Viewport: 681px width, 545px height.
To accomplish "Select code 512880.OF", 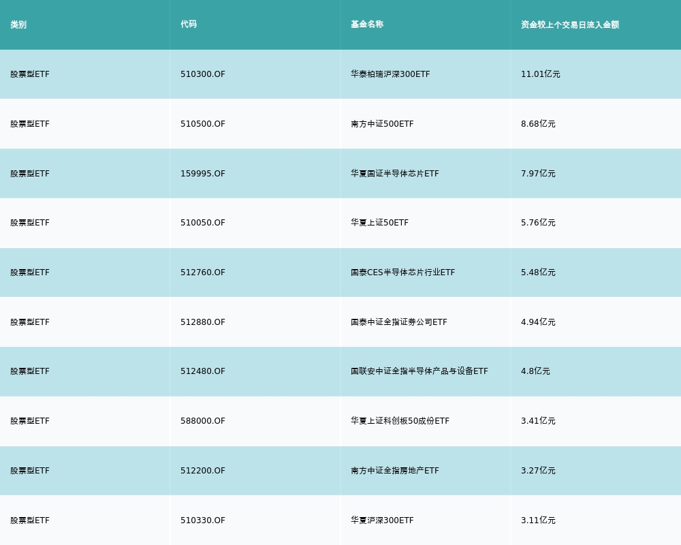I will [x=203, y=322].
